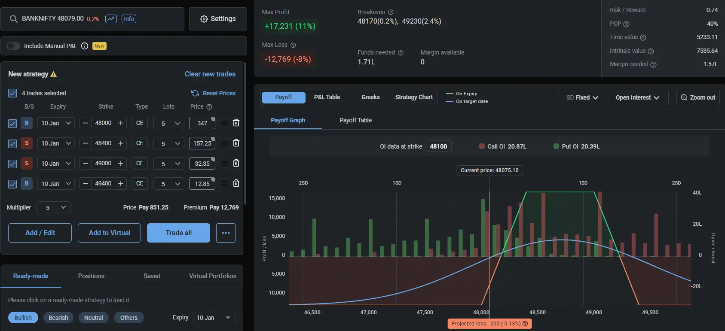Screen dimensions: 725x331
Task: Increase strike with plus on 48400 row
Action: tap(121, 143)
